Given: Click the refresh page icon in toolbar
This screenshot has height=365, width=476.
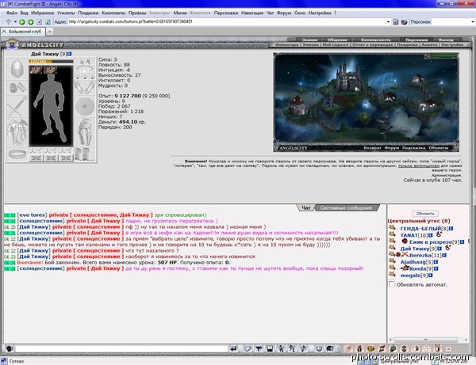Looking at the screenshot, I should [x=48, y=22].
